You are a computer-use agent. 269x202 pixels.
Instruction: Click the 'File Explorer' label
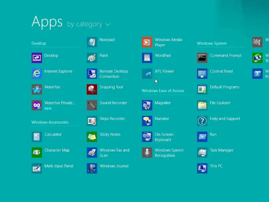click(220, 103)
